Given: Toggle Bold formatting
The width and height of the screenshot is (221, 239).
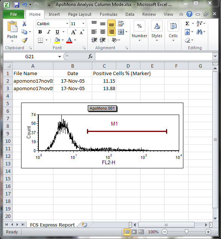Looking at the screenshot, I should (40, 32).
